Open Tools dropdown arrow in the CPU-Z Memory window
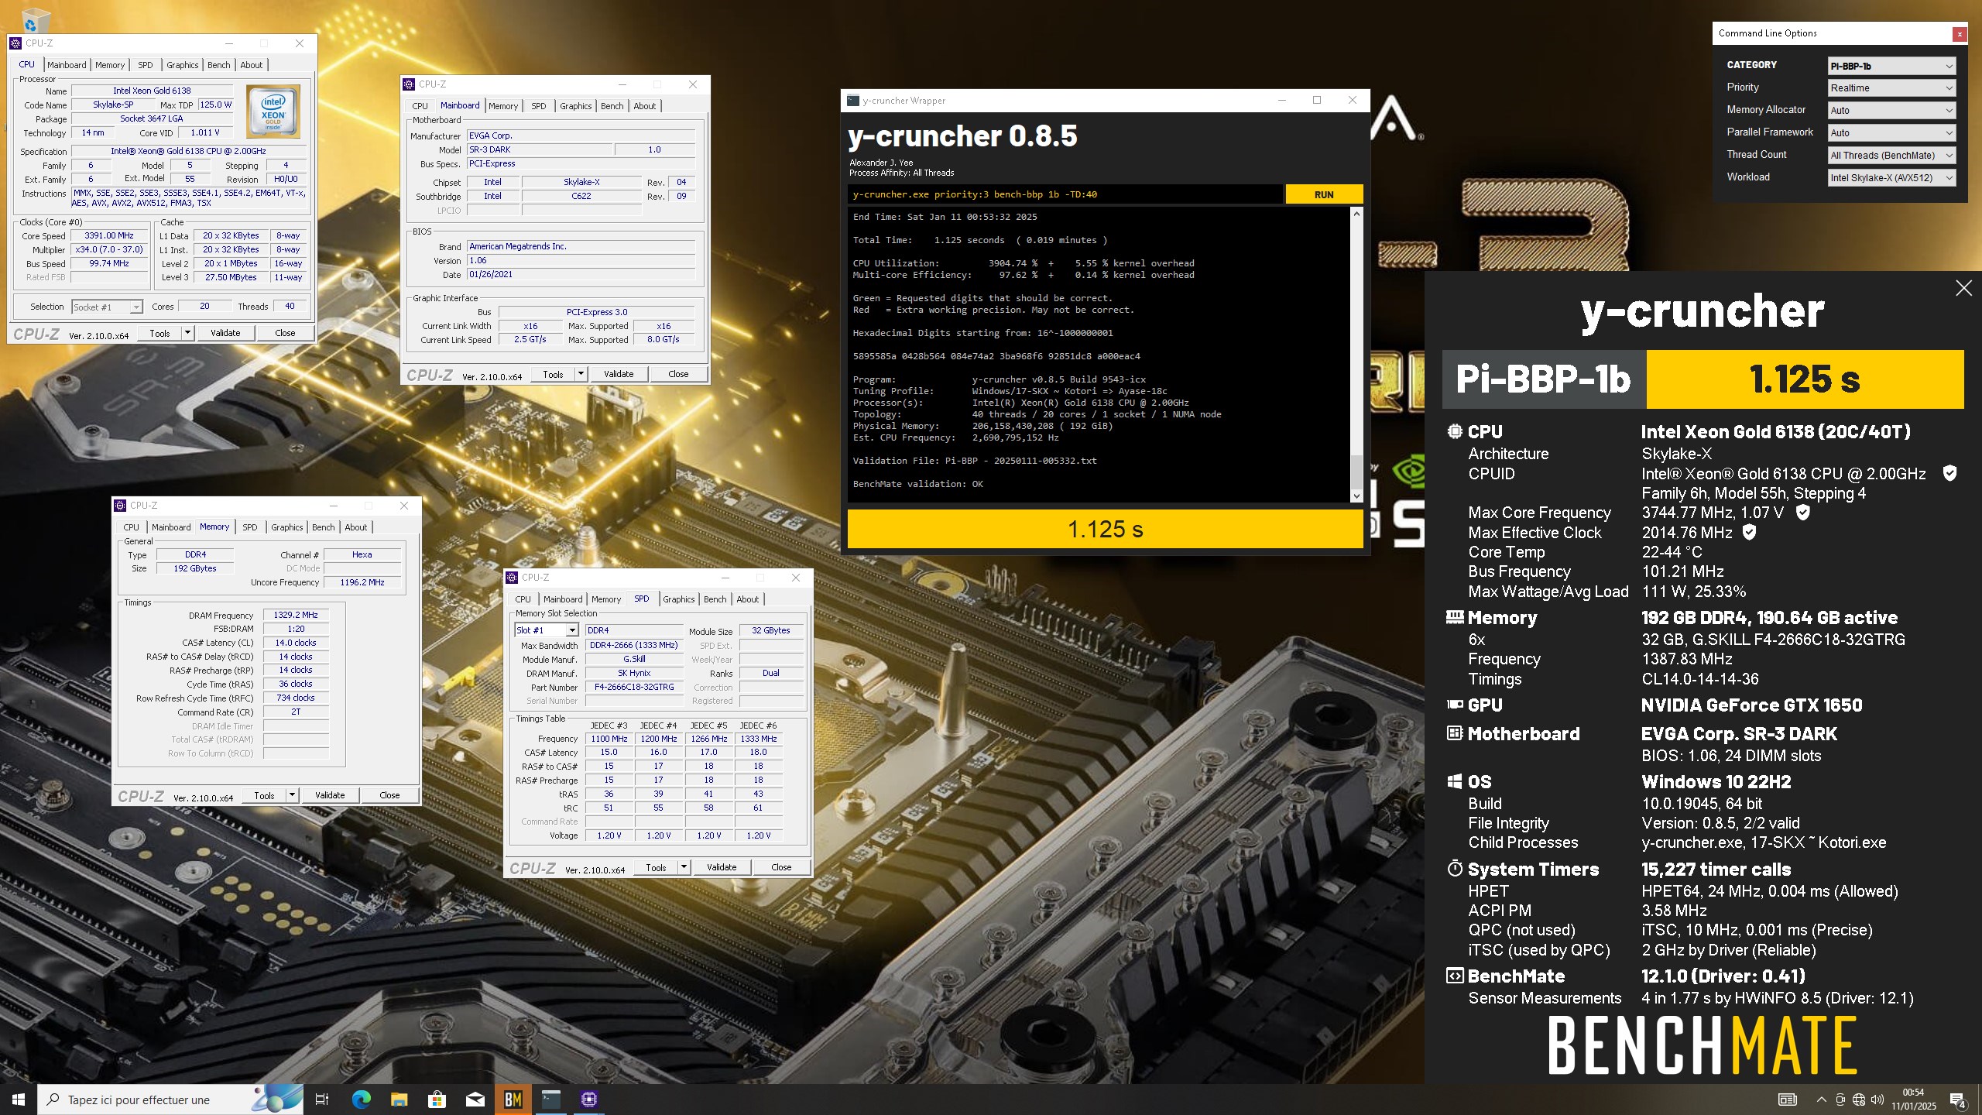Image resolution: width=1982 pixels, height=1115 pixels. 292,795
